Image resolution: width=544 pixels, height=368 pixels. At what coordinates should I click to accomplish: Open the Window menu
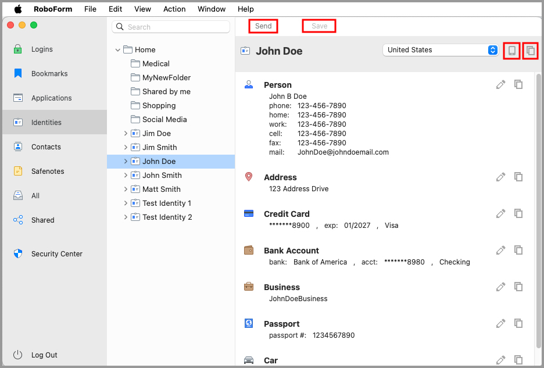[x=212, y=9]
